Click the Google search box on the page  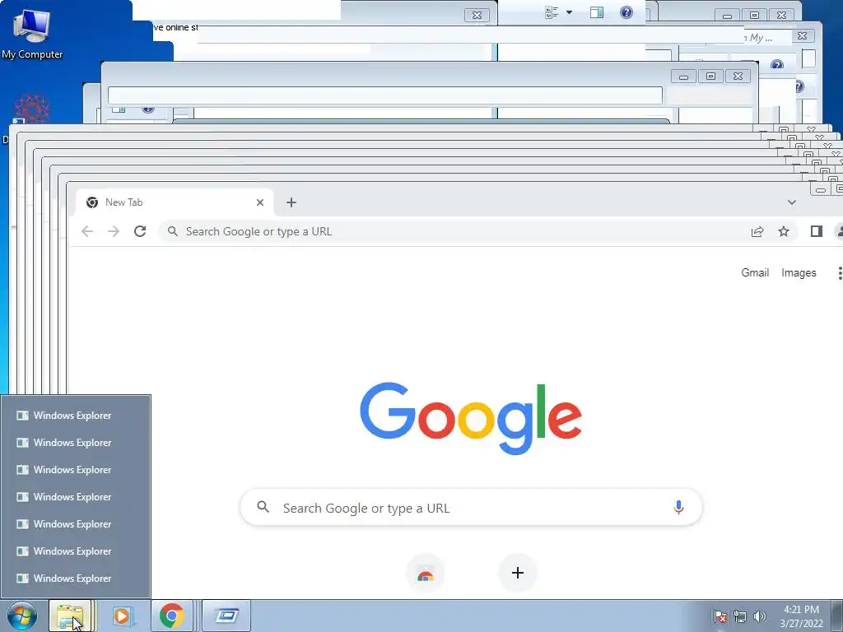[x=471, y=507]
